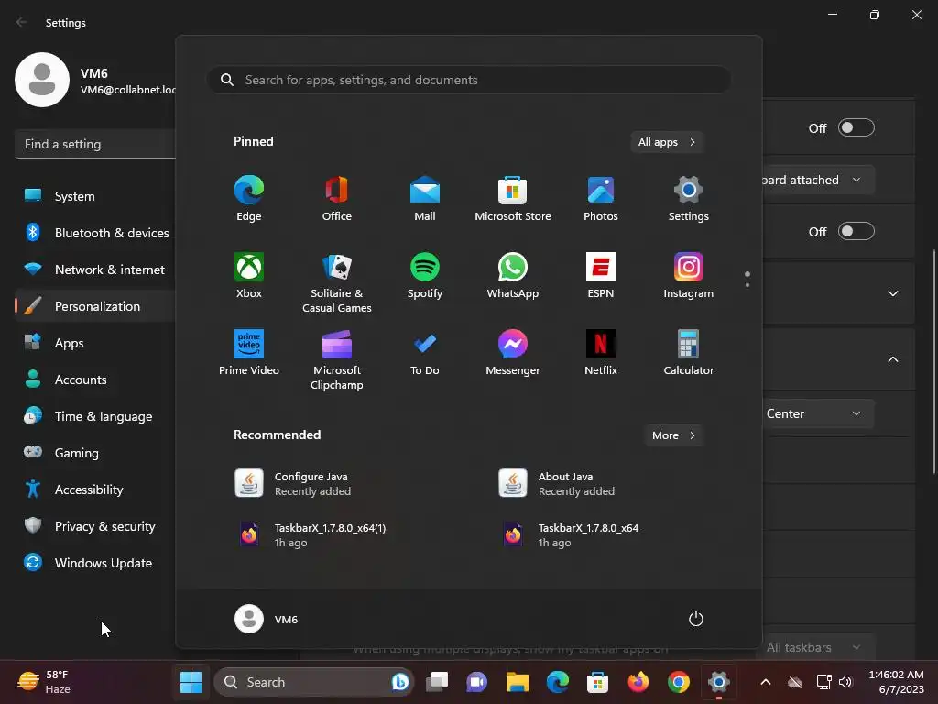Launch Netflix from pinned apps
The width and height of the screenshot is (938, 704).
point(601,353)
